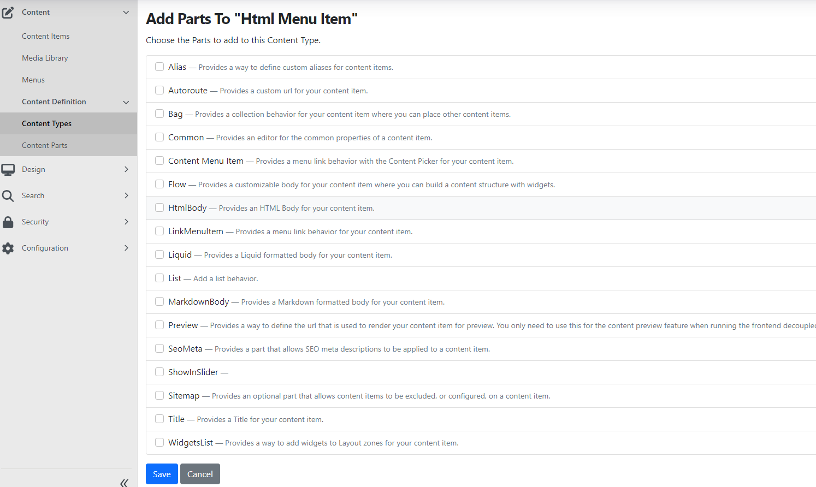The height and width of the screenshot is (487, 816).
Task: Enable the Title part checkbox
Action: tap(159, 418)
